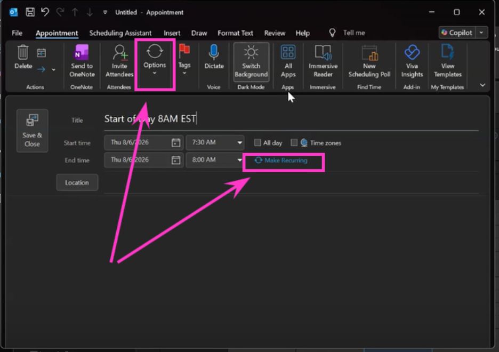499x352 pixels.
Task: Expand the 7:30 AM start time dropdown
Action: [239, 142]
